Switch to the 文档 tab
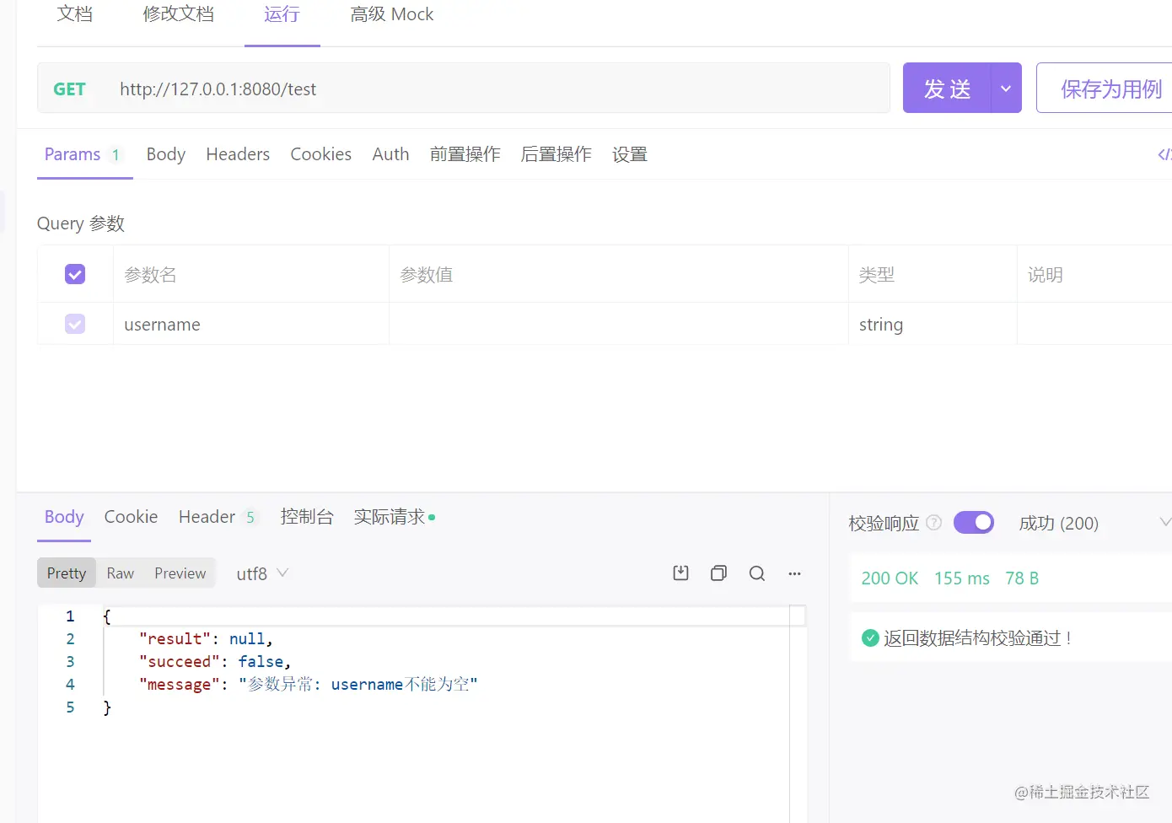The width and height of the screenshot is (1172, 823). [x=75, y=14]
